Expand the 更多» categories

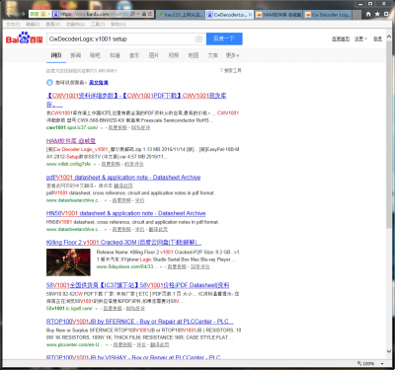232,55
